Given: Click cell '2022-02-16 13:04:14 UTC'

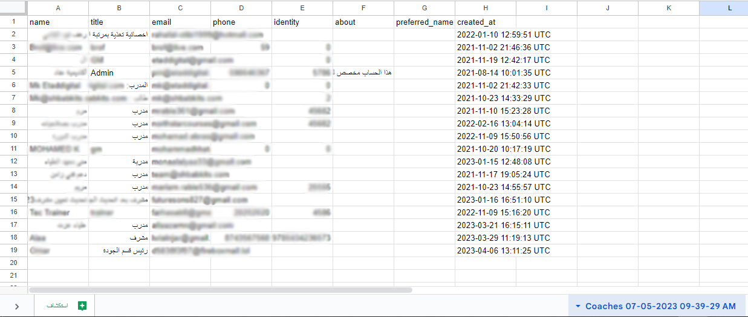Looking at the screenshot, I should tap(504, 123).
